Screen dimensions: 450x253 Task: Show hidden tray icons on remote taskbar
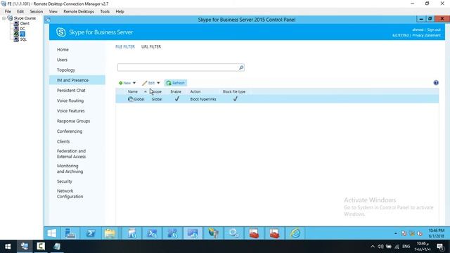coord(395,233)
